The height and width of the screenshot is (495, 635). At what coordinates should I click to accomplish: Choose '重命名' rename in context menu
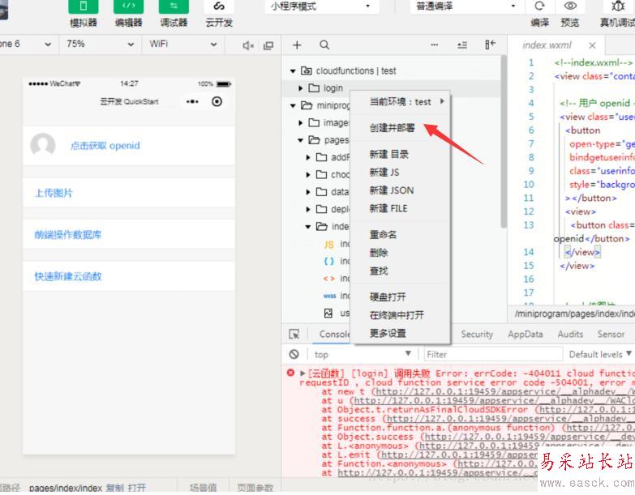click(383, 235)
